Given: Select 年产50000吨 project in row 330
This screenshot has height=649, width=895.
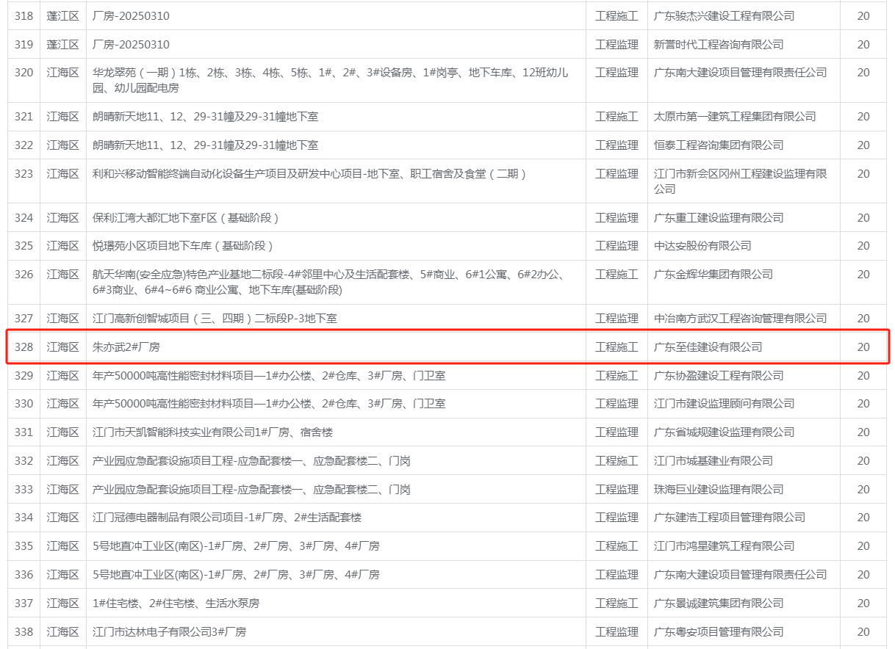Looking at the screenshot, I should 269,403.
